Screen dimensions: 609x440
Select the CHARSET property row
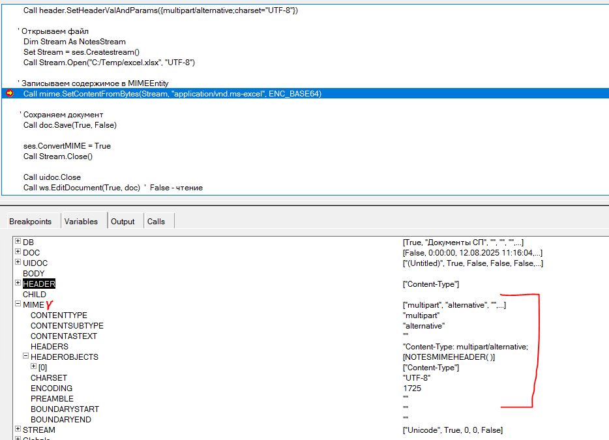coord(49,378)
